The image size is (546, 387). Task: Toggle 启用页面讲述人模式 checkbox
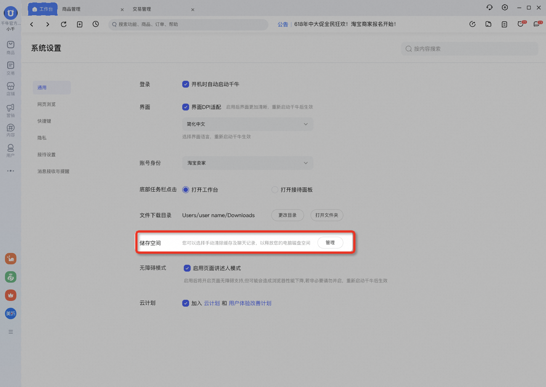[x=187, y=268]
